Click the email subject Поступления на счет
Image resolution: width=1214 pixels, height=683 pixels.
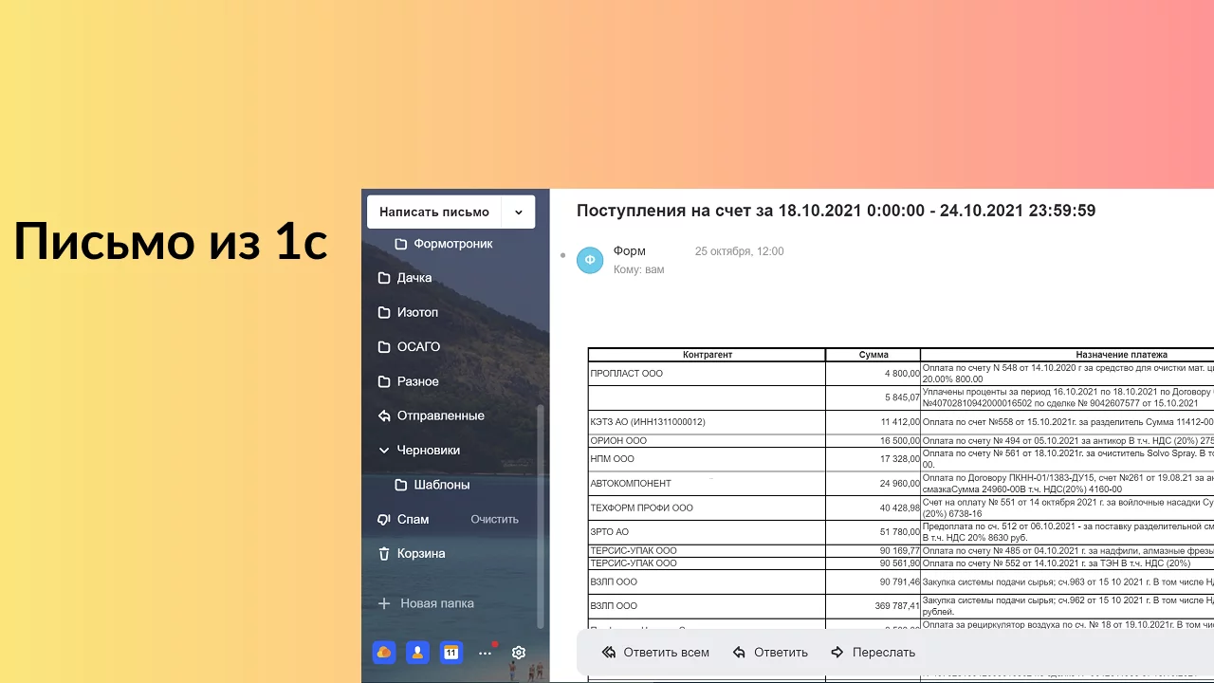[836, 211]
